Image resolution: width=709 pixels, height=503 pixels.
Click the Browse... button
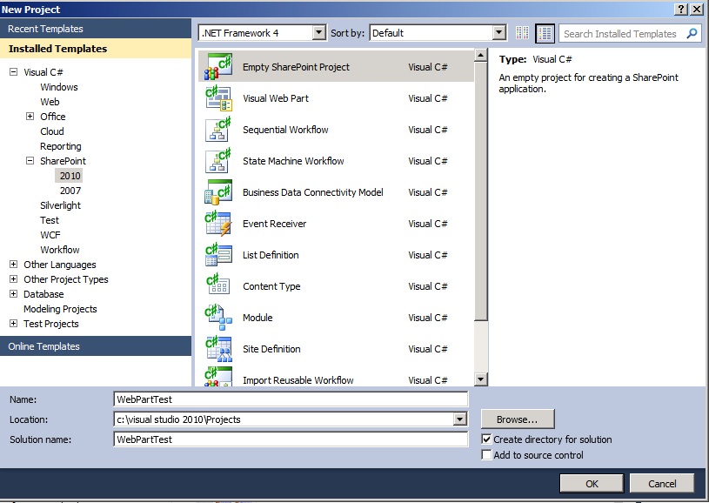tap(518, 419)
